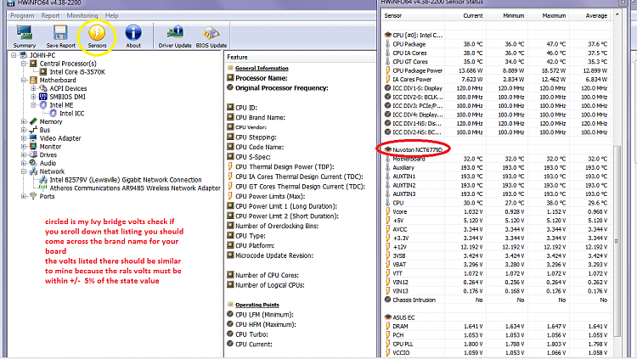This screenshot has height=359, width=637.
Task: Click the Nuvoton NCT6779D sensor chip icon
Action: [388, 149]
